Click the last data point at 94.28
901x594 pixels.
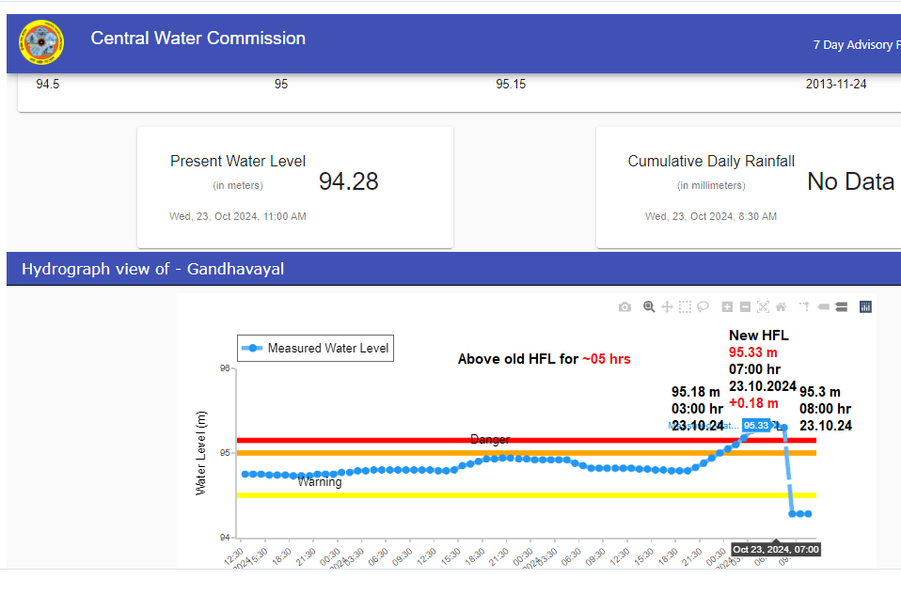808,514
